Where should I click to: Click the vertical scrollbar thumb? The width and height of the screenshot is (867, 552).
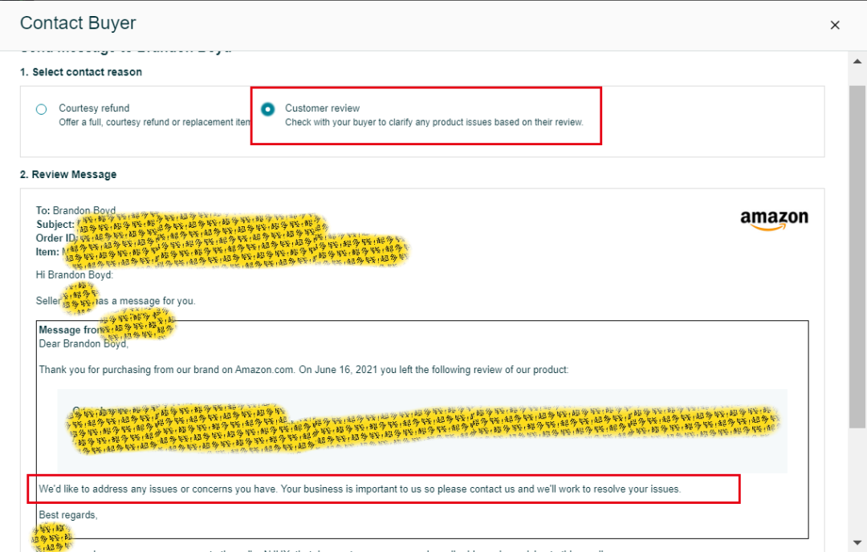(857, 257)
